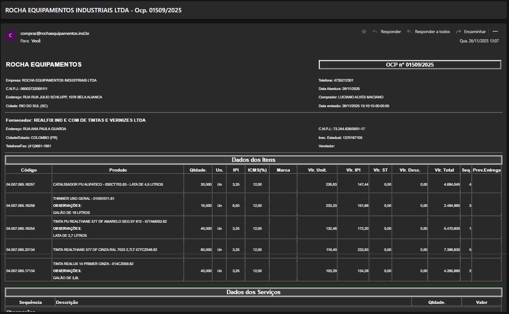Image resolution: width=509 pixels, height=314 pixels.
Task: Click the Produto column header
Action: pyautogui.click(x=118, y=170)
